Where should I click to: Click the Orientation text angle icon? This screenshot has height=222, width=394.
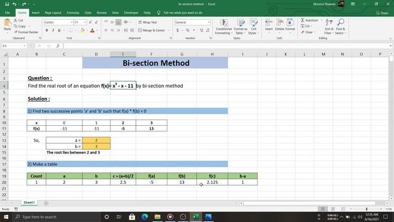pyautogui.click(x=126, y=22)
